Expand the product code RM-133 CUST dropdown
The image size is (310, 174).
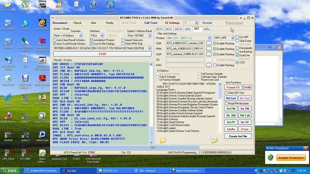pos(150,48)
